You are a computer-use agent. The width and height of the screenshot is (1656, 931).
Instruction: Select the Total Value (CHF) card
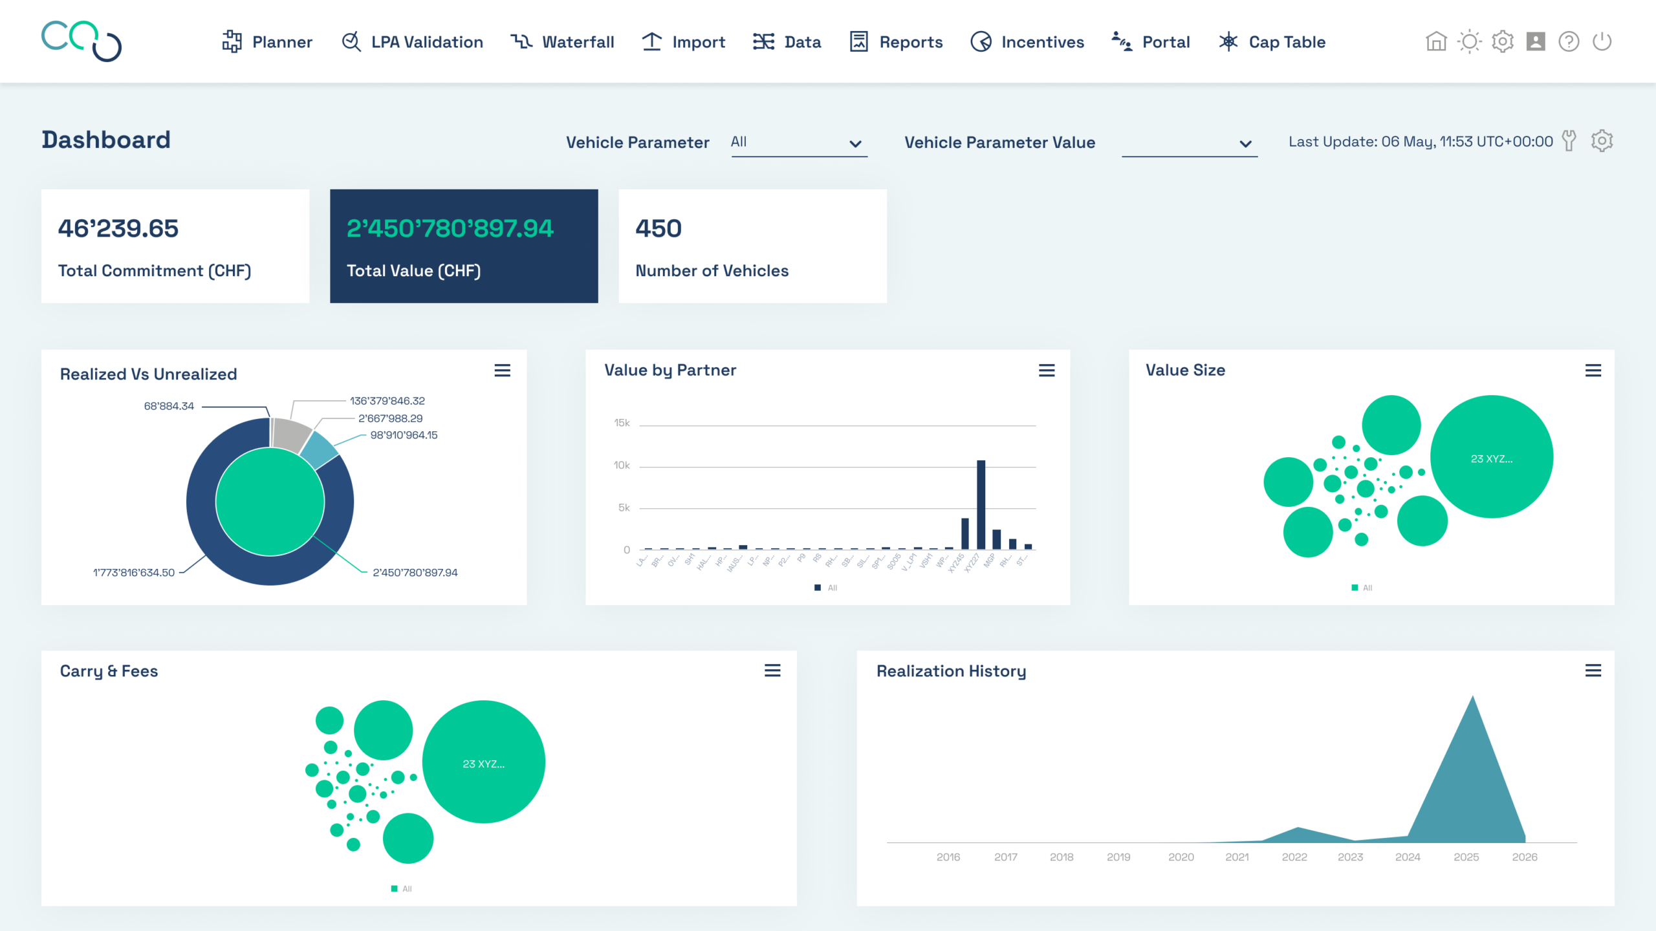click(464, 246)
